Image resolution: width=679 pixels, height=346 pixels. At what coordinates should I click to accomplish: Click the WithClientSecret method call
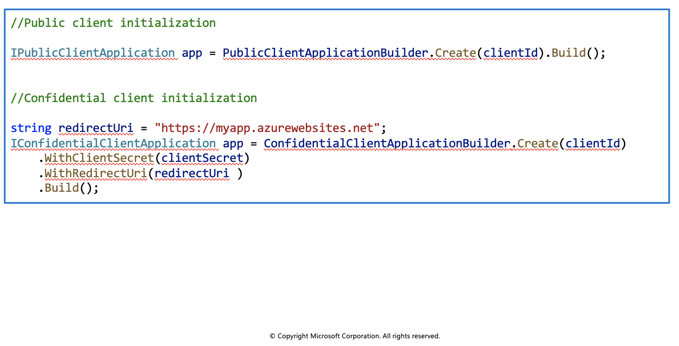(x=99, y=158)
